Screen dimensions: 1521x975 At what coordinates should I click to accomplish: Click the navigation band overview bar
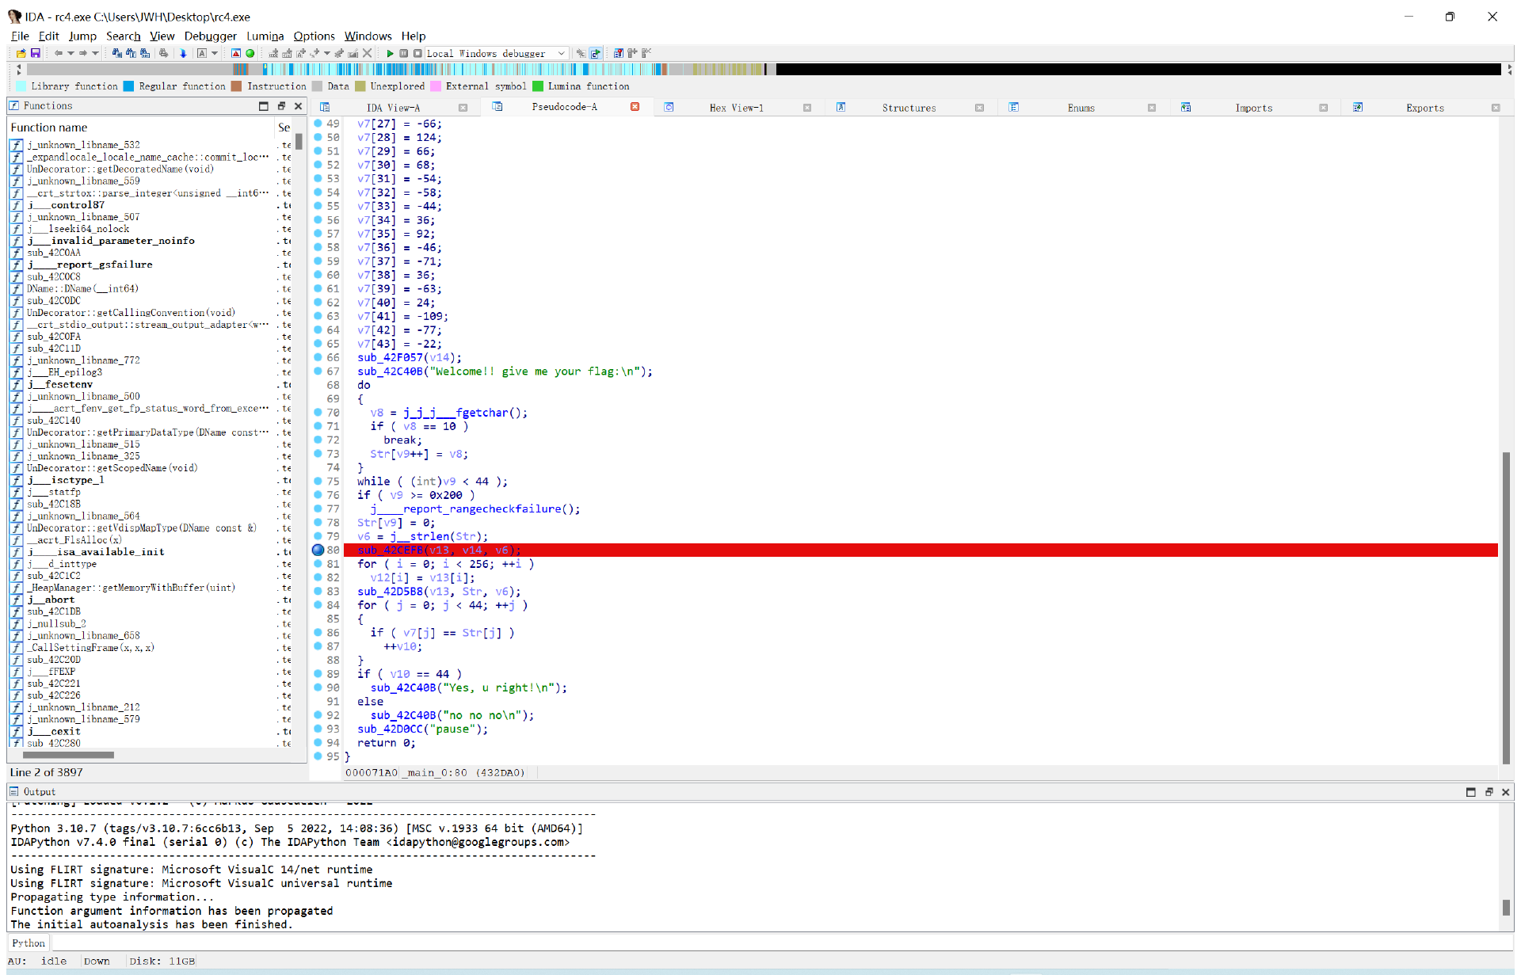coord(764,70)
